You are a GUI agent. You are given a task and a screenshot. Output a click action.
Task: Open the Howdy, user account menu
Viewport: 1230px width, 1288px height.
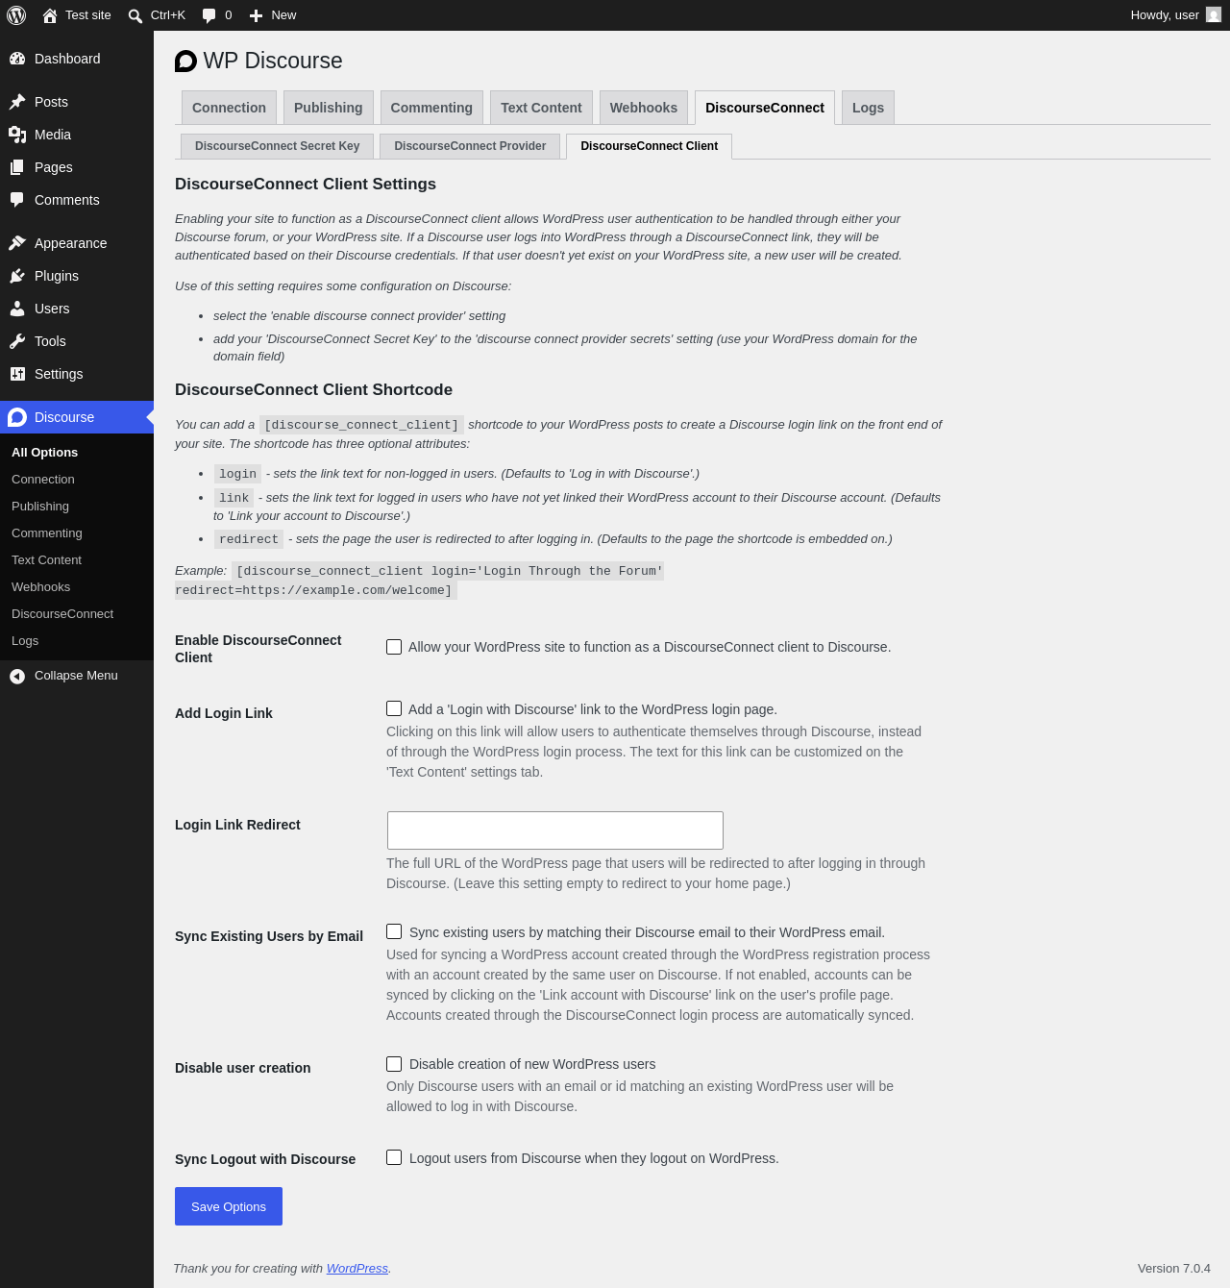[1175, 15]
